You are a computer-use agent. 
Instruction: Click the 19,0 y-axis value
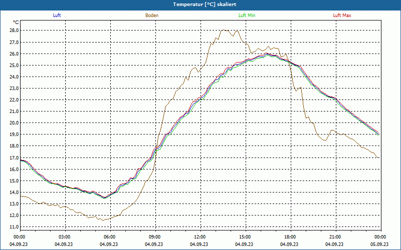15,134
